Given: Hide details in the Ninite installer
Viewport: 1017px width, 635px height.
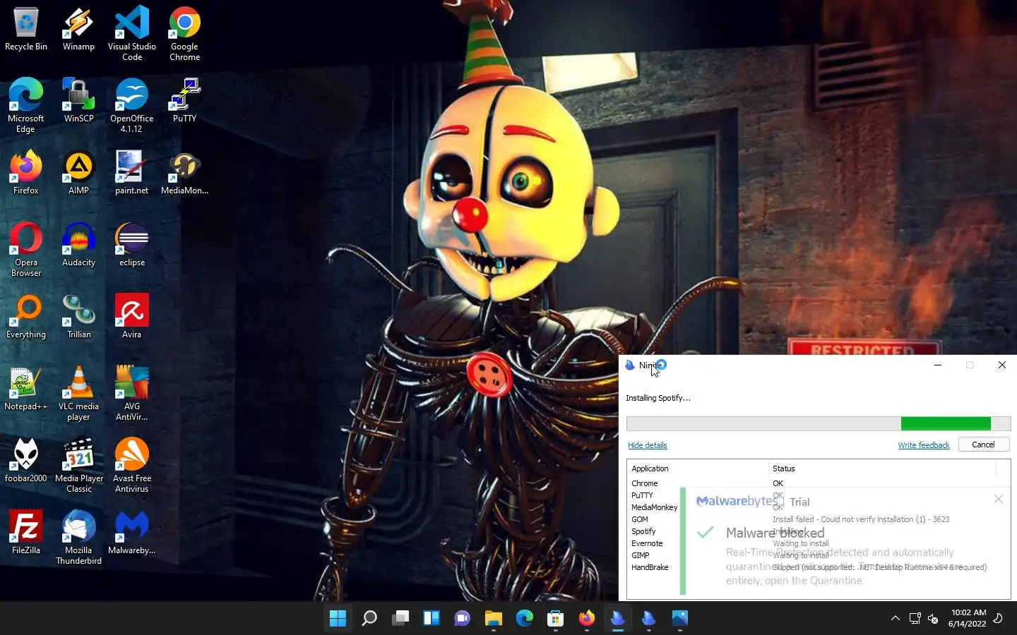Looking at the screenshot, I should tap(647, 445).
